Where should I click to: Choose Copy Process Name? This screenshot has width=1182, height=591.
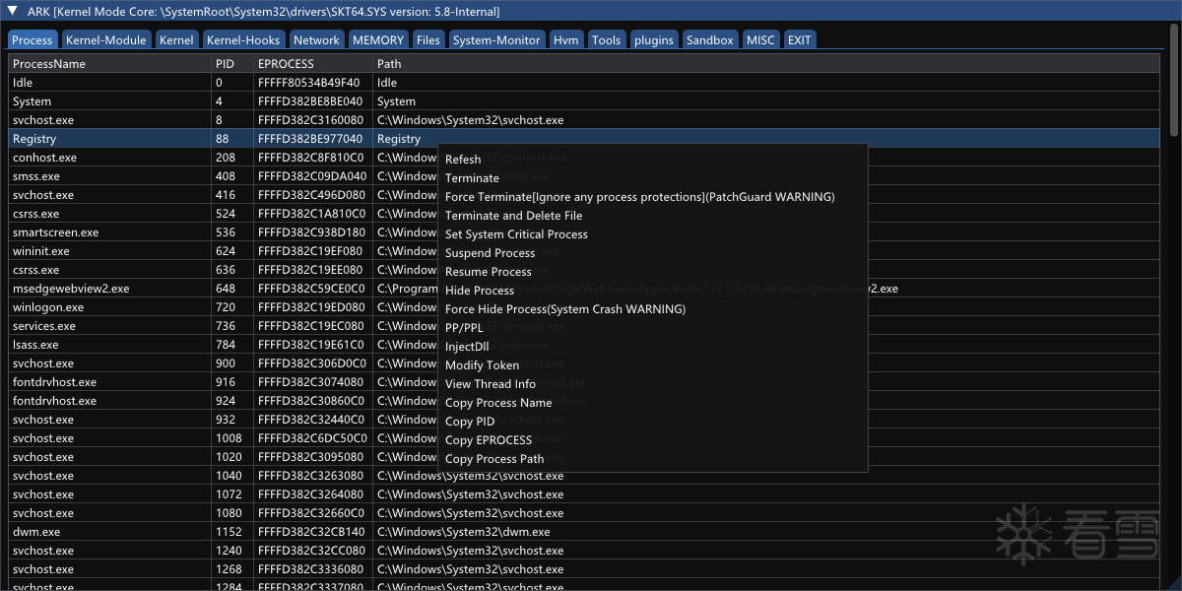pyautogui.click(x=652, y=403)
